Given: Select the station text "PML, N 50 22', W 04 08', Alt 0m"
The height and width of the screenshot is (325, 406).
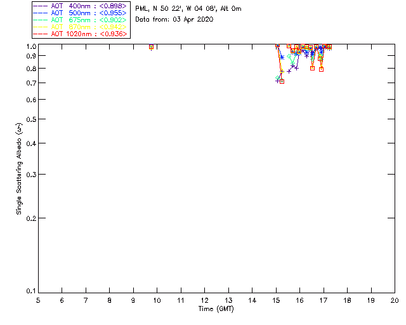Looking at the screenshot, I should pyautogui.click(x=188, y=9).
